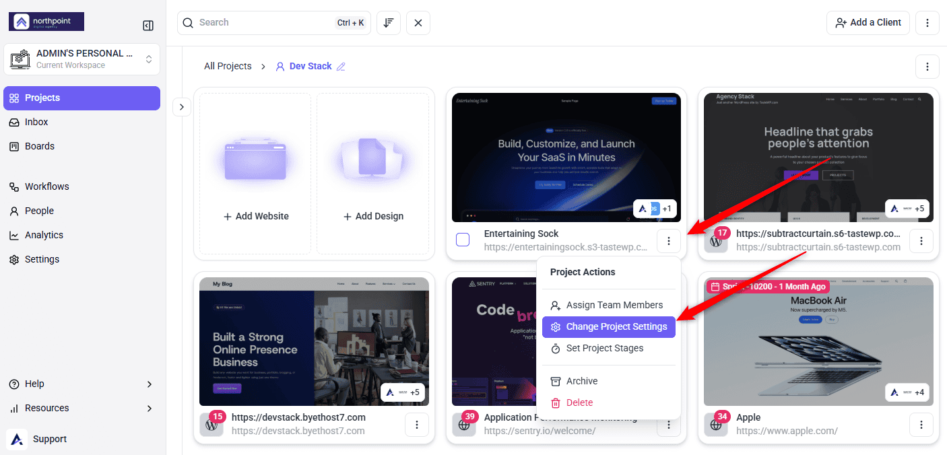
Task: Focus the Search input field
Action: coord(273,22)
